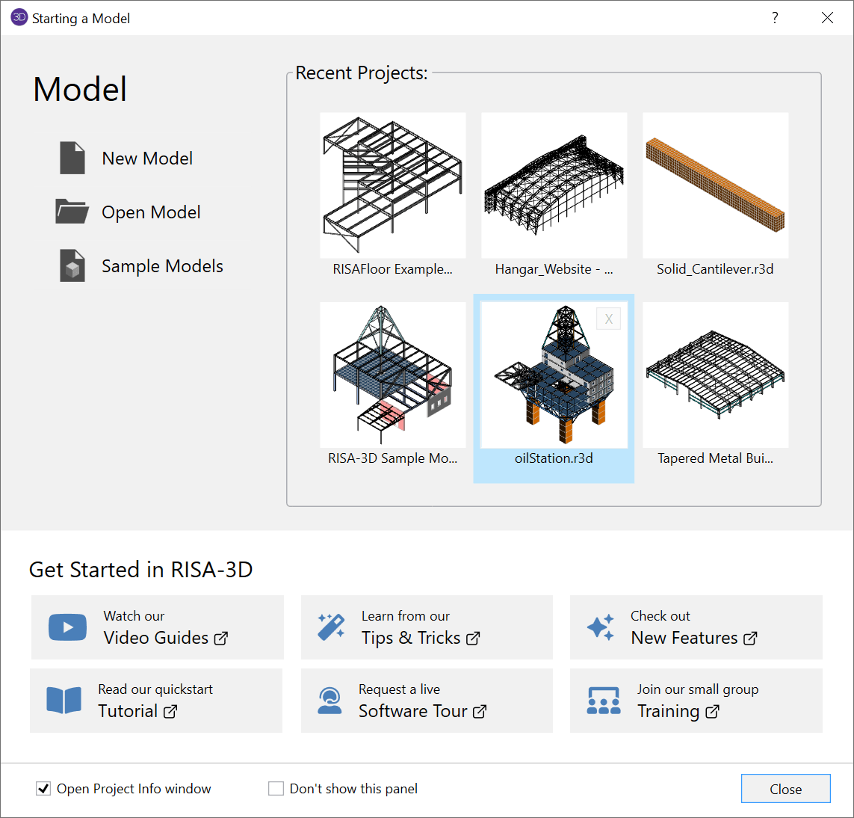Enable Don't show this panel checkbox
This screenshot has width=854, height=818.
276,789
